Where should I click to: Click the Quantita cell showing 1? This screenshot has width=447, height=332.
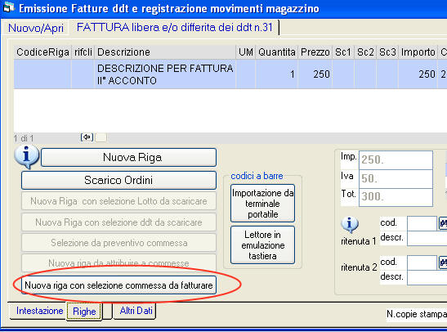tap(277, 74)
